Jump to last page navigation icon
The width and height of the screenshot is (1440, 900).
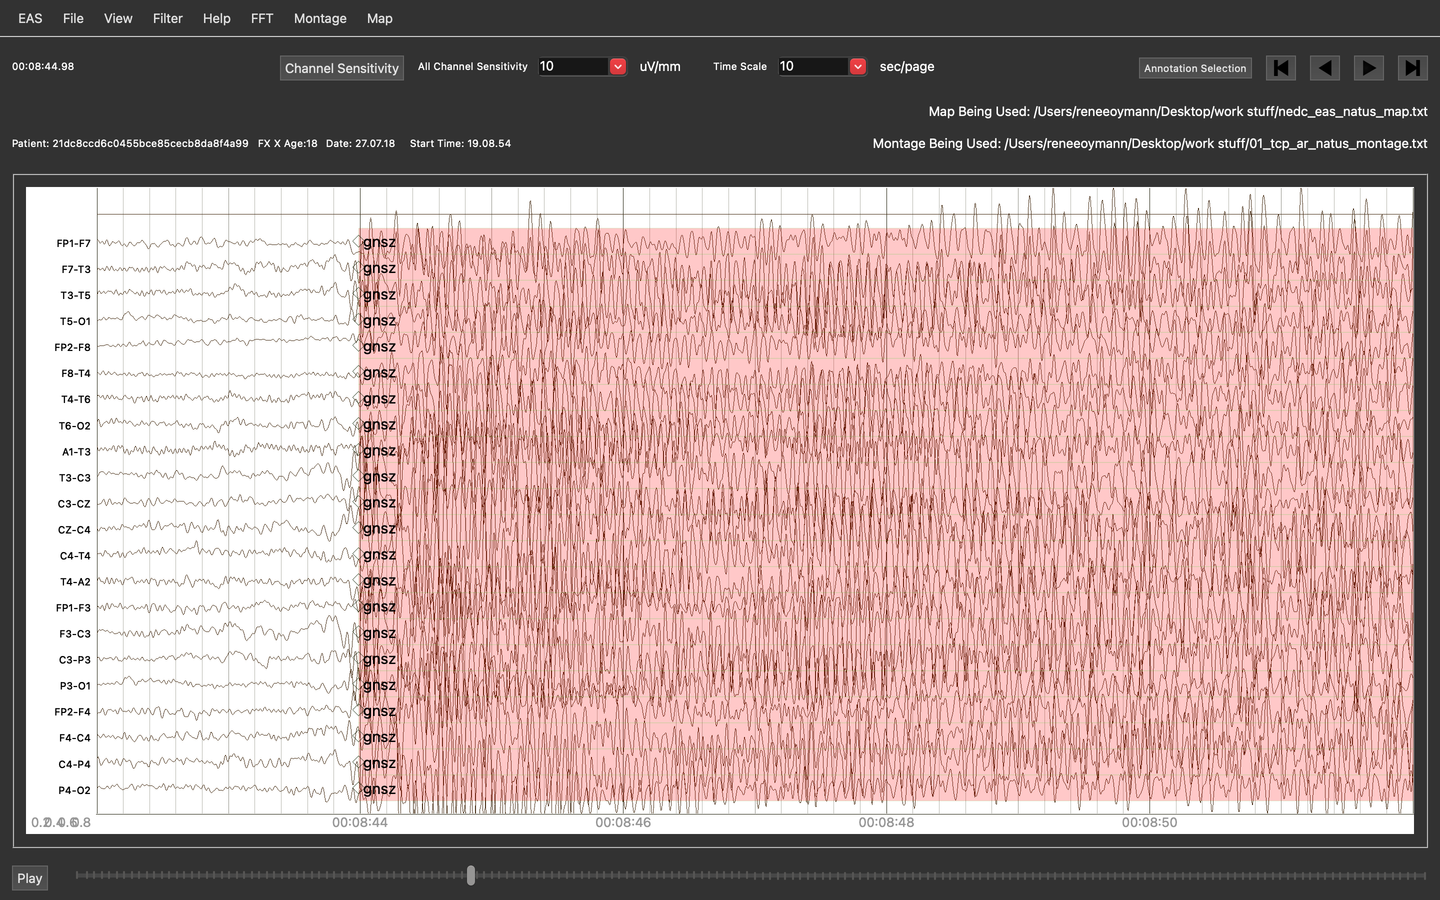pos(1412,68)
